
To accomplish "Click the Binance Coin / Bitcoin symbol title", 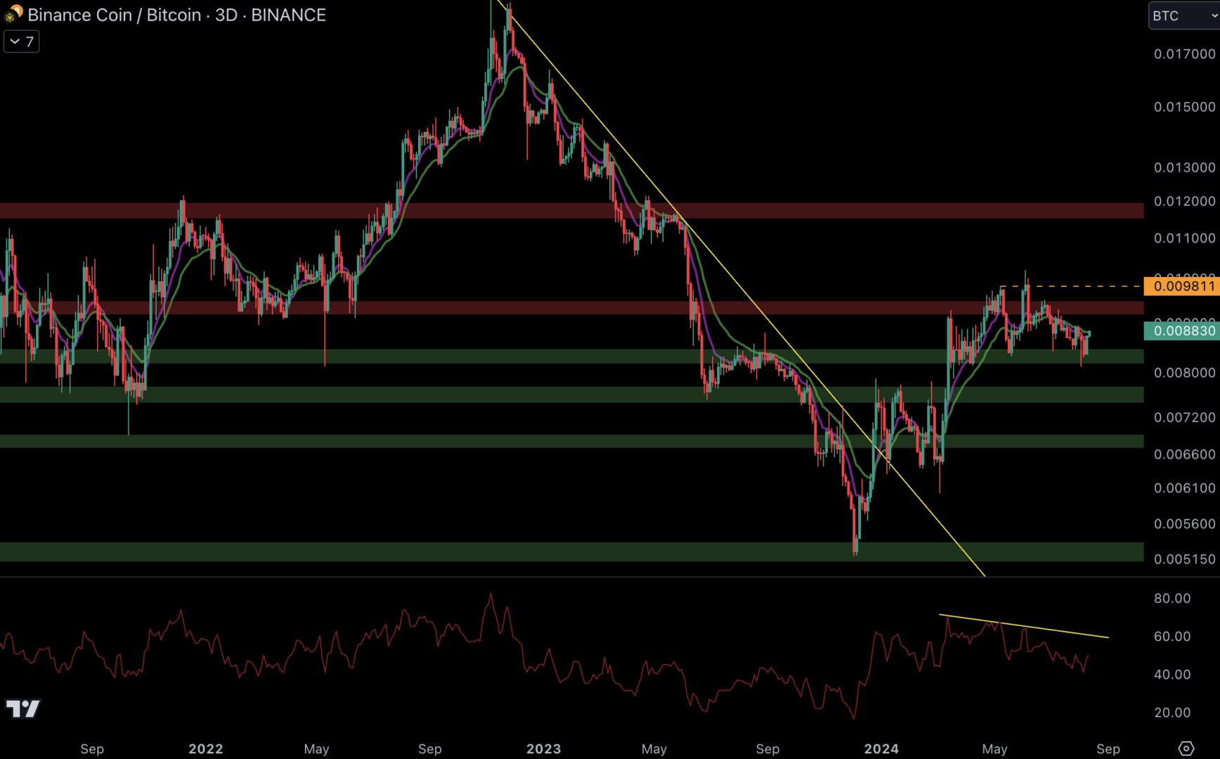I will [176, 15].
